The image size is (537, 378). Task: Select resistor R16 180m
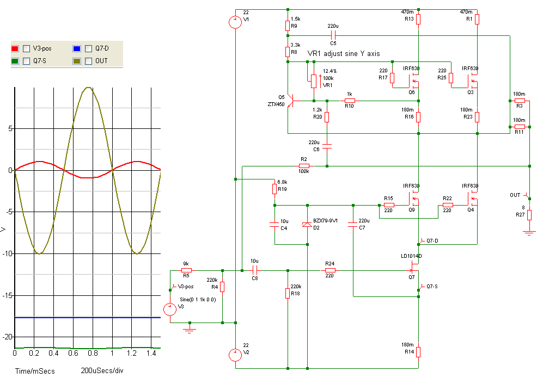tap(418, 117)
